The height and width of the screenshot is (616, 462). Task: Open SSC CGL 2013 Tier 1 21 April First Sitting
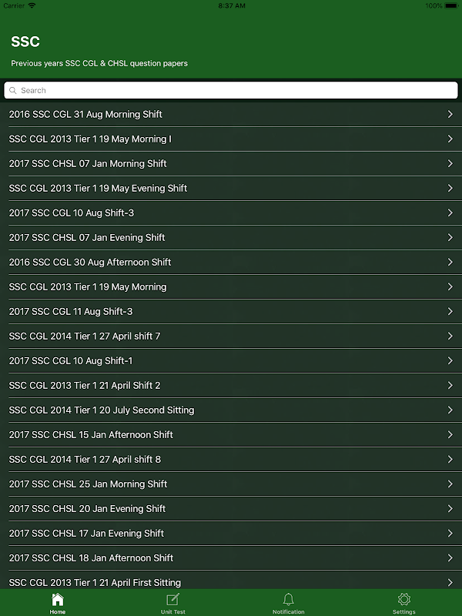point(95,582)
